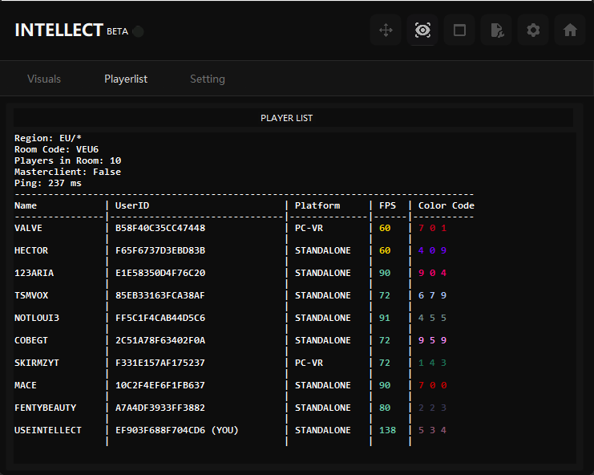Open the file wrench config icon
This screenshot has height=475, width=594.
coord(497,30)
